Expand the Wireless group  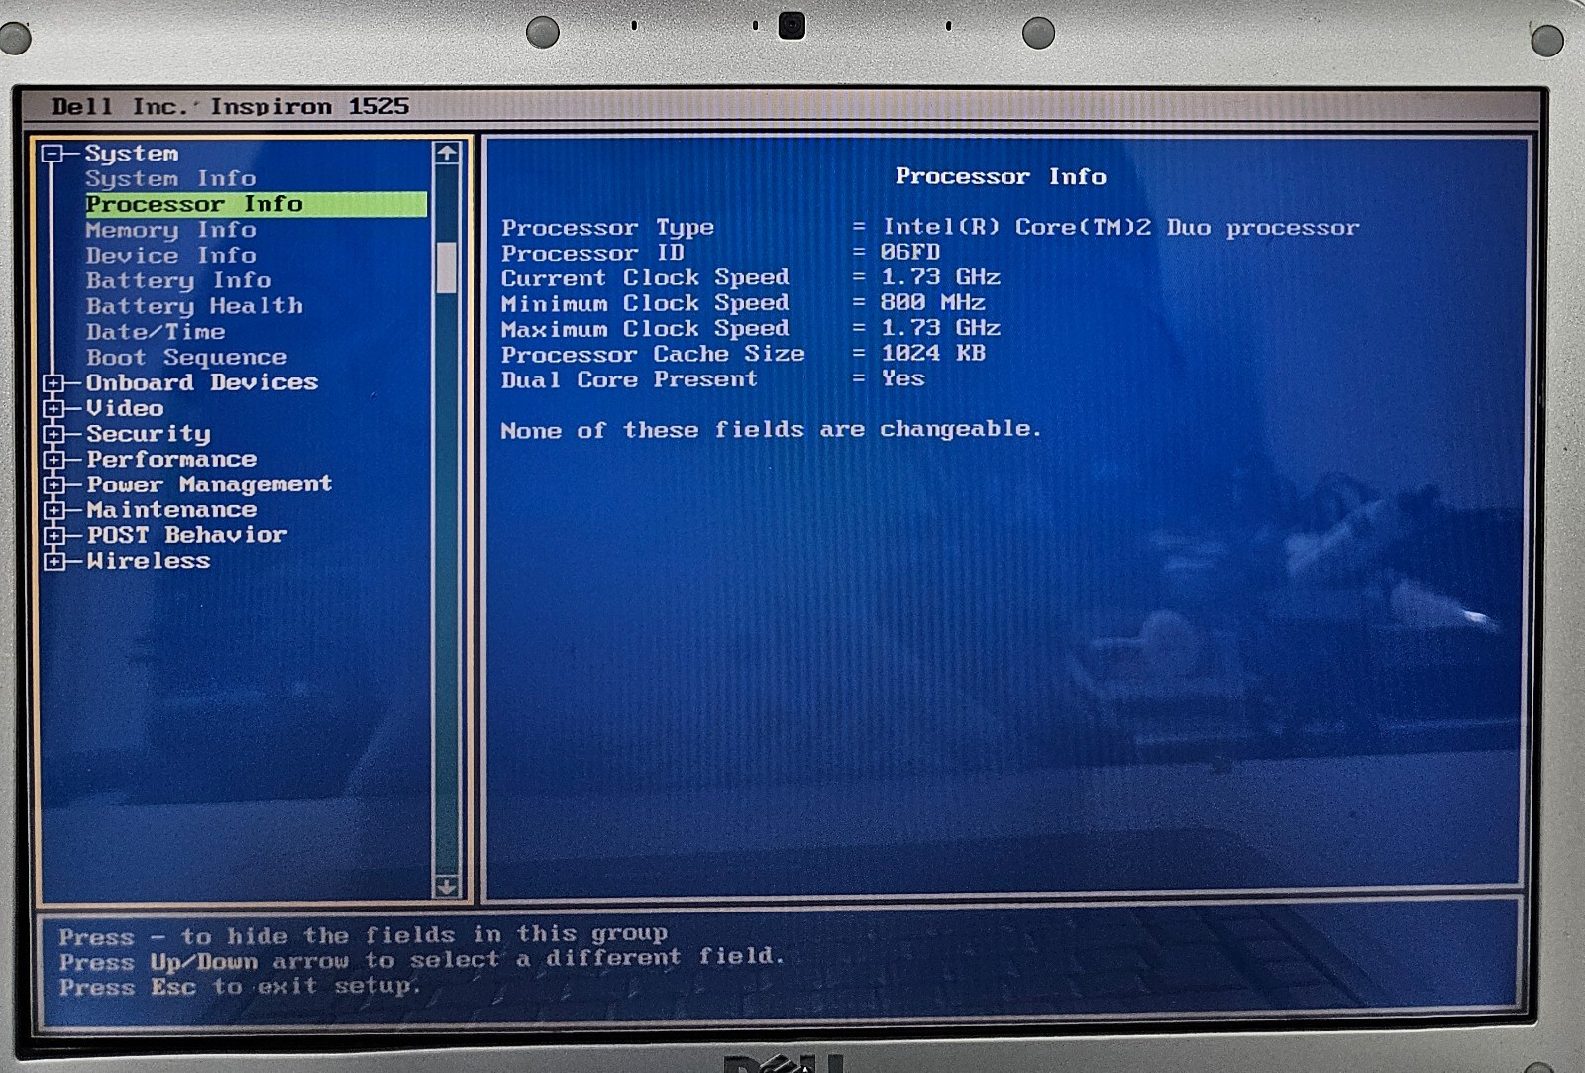pos(53,561)
